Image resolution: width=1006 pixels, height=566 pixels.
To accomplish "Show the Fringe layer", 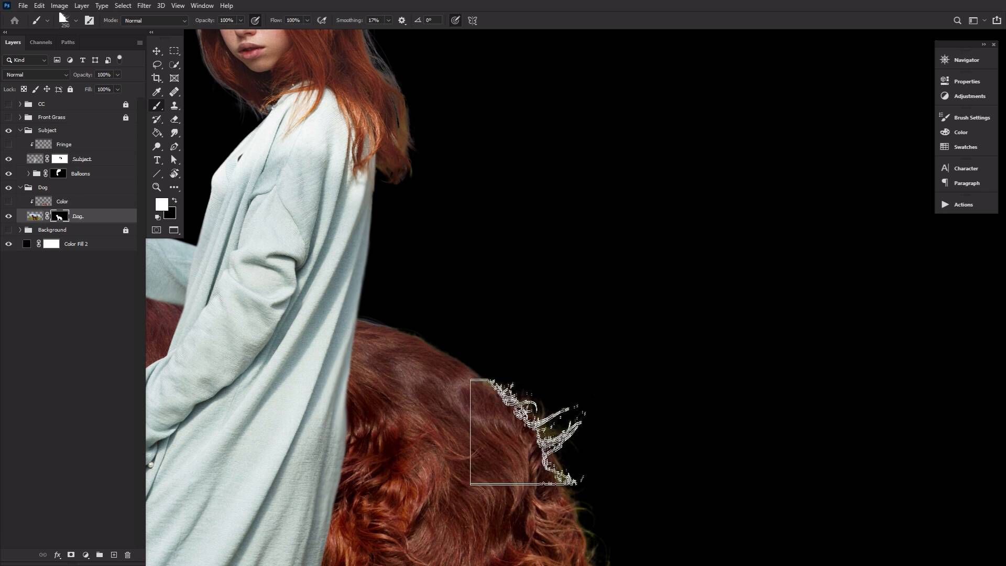I will [8, 144].
